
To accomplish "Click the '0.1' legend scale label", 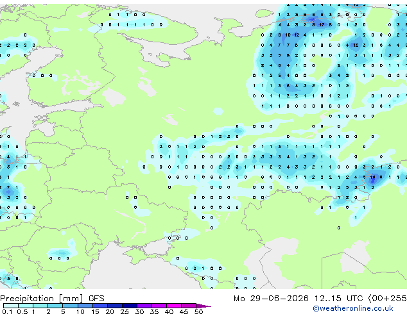I will [6, 311].
